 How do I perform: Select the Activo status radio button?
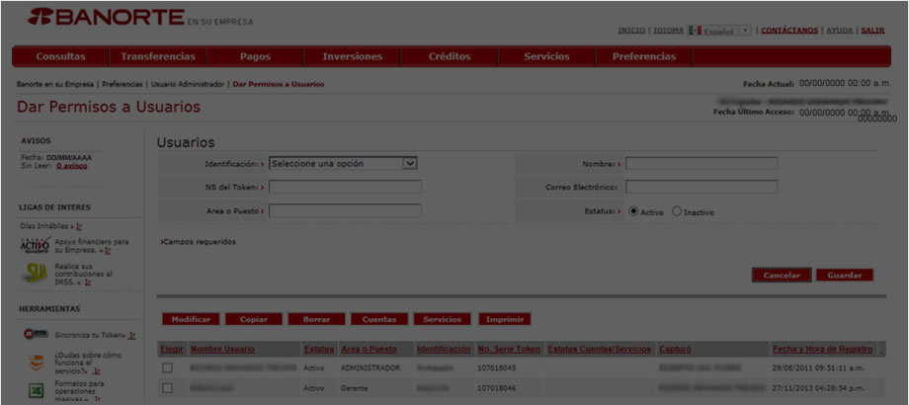coord(633,211)
